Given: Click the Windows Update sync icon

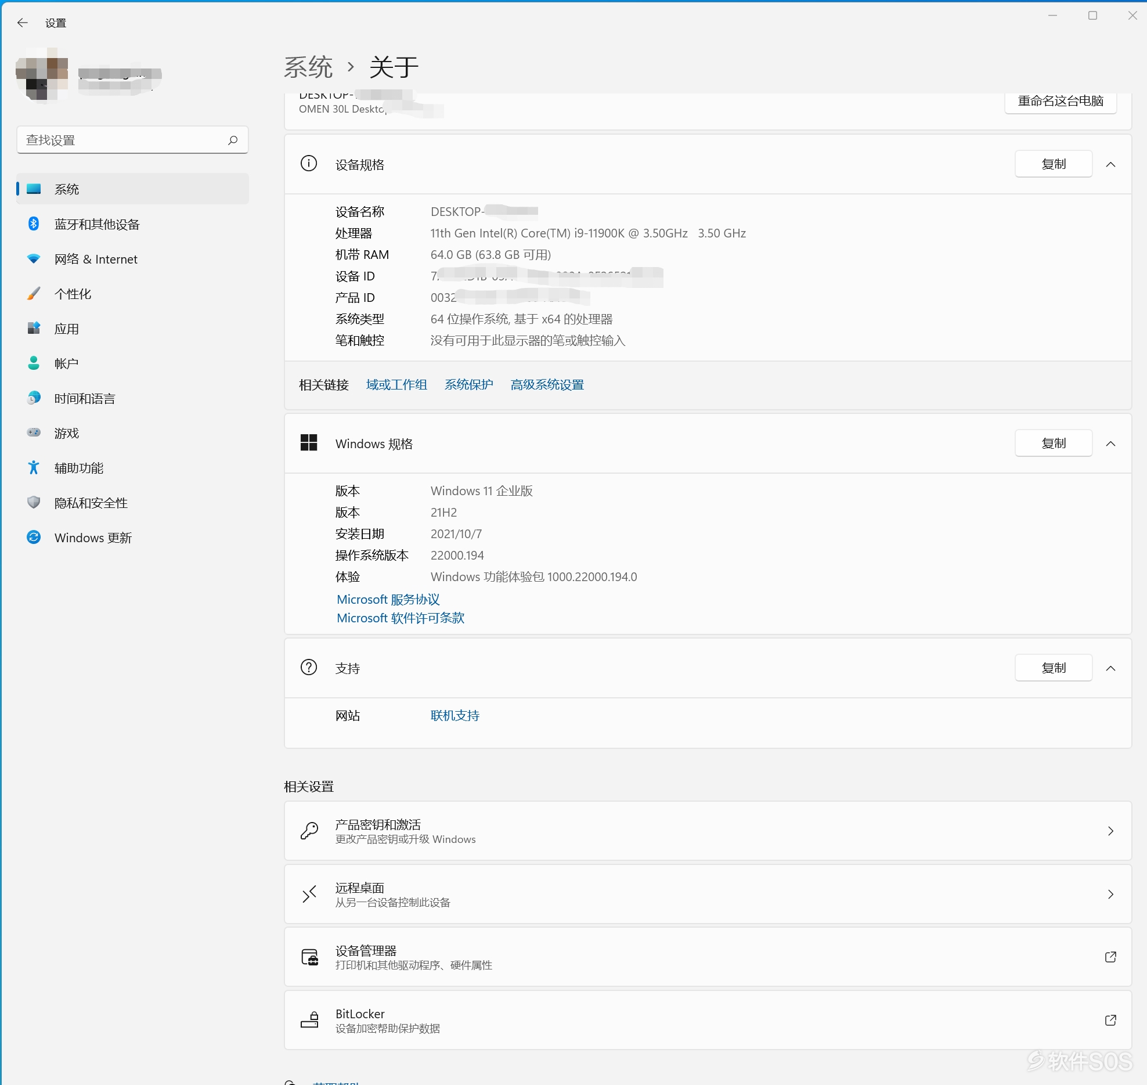Looking at the screenshot, I should [34, 537].
